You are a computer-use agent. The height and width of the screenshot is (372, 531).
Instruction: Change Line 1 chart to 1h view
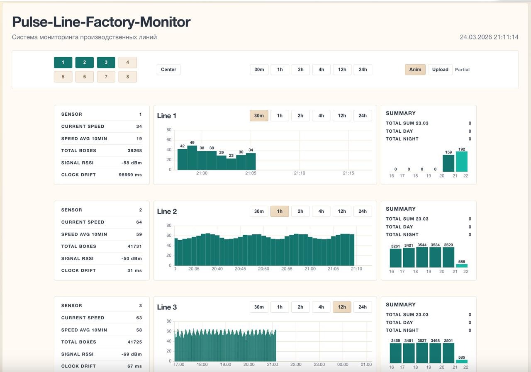click(x=280, y=115)
